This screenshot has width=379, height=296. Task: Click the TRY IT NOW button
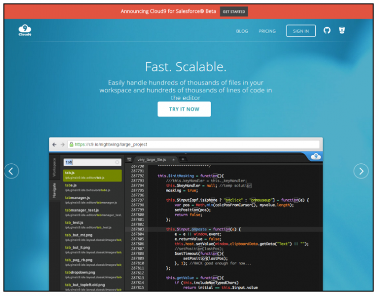[x=184, y=109]
